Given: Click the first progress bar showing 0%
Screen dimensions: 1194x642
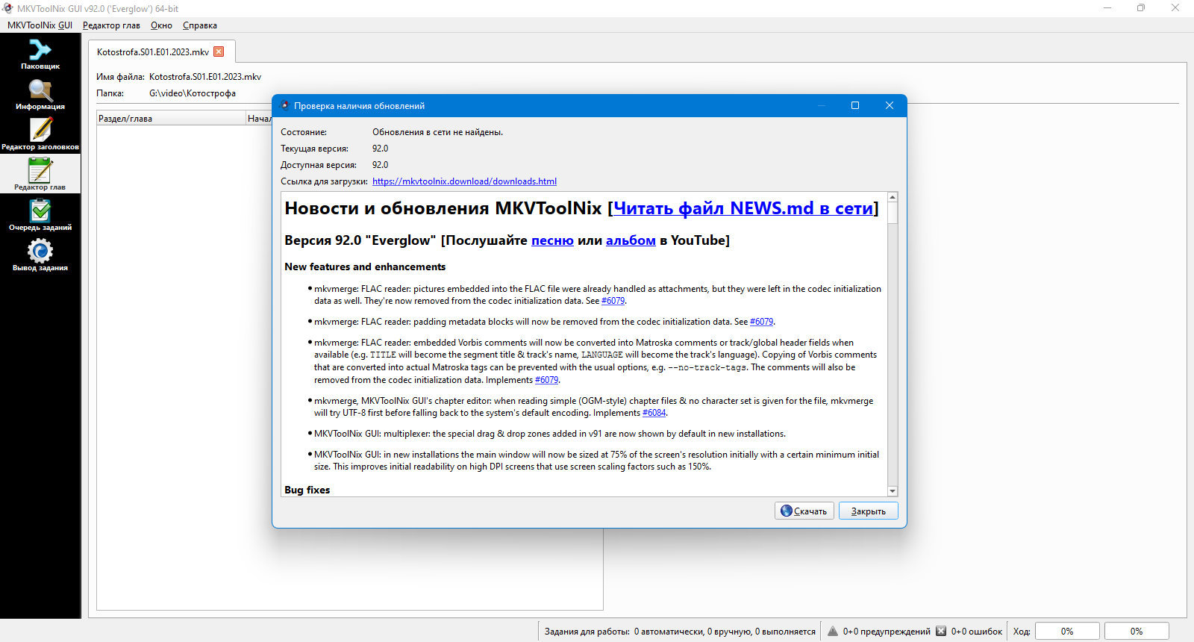Looking at the screenshot, I should (x=1067, y=632).
